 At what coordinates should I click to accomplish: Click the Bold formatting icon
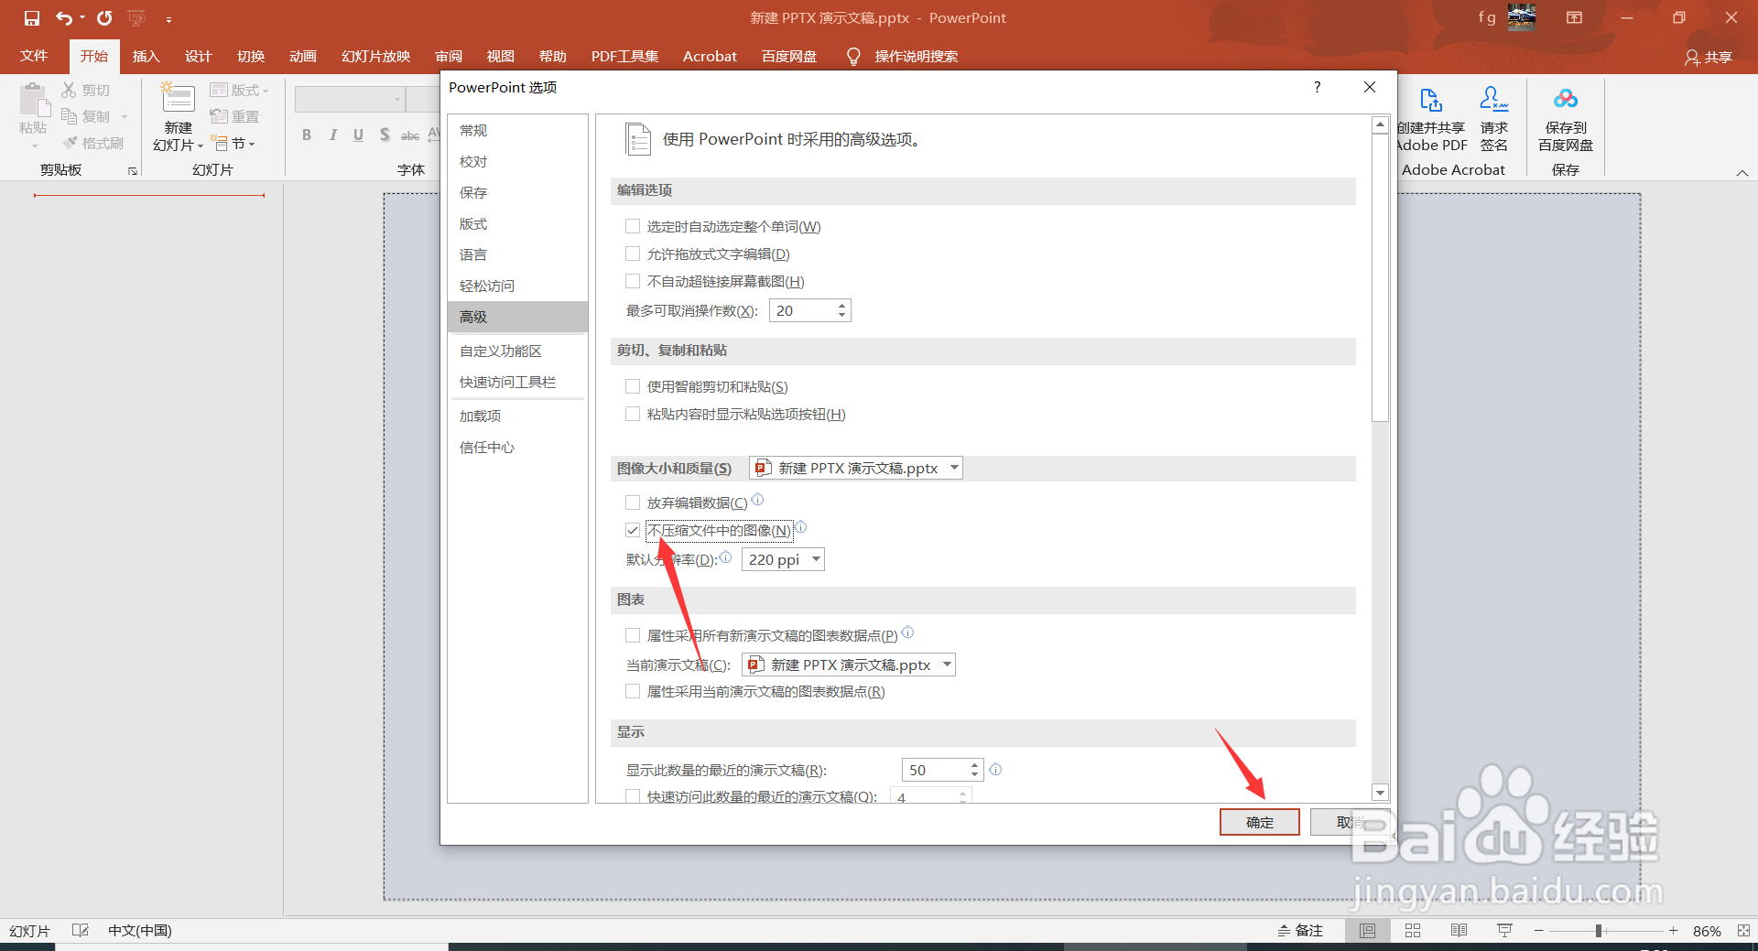point(307,135)
